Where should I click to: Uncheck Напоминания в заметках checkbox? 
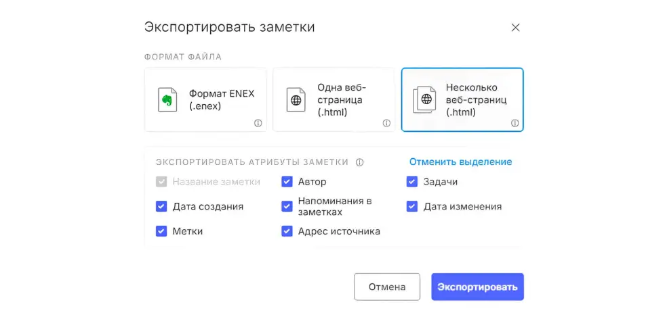click(x=287, y=206)
